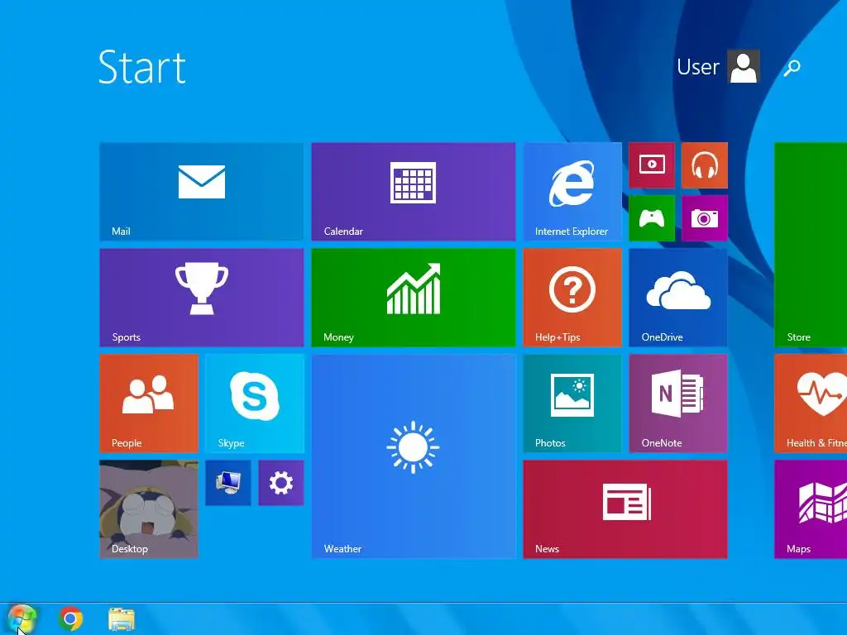Open the Camera tile
The image size is (847, 635).
tap(705, 218)
